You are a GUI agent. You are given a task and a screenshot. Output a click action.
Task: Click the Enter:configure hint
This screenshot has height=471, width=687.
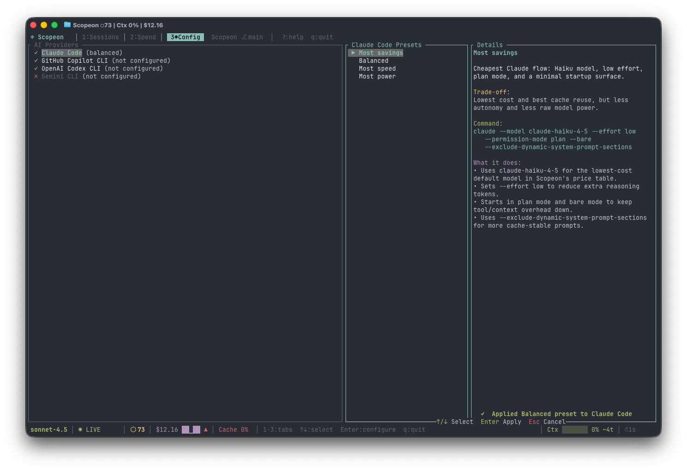[x=368, y=429]
